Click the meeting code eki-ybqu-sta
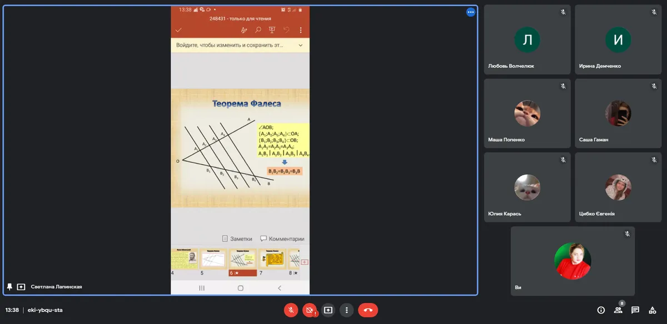Screen dimensions: 667x324 point(45,310)
